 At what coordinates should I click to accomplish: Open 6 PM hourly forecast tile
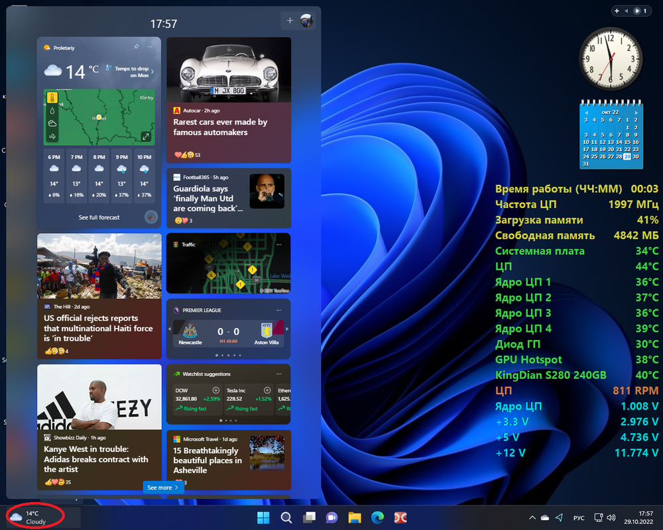pyautogui.click(x=54, y=177)
